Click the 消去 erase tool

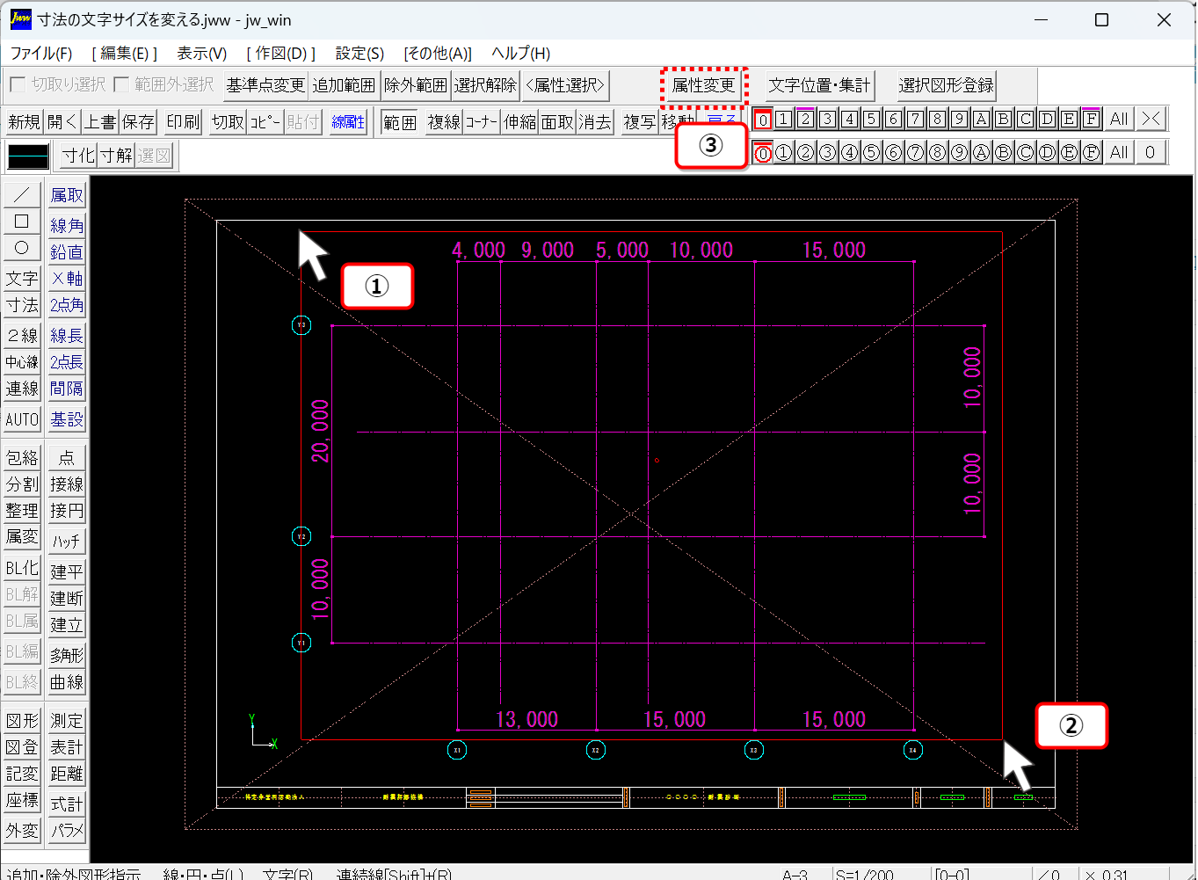(x=595, y=122)
